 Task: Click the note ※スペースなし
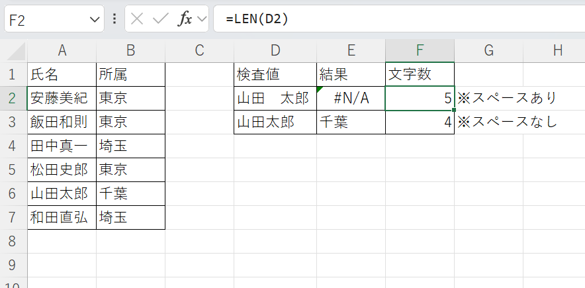point(507,122)
